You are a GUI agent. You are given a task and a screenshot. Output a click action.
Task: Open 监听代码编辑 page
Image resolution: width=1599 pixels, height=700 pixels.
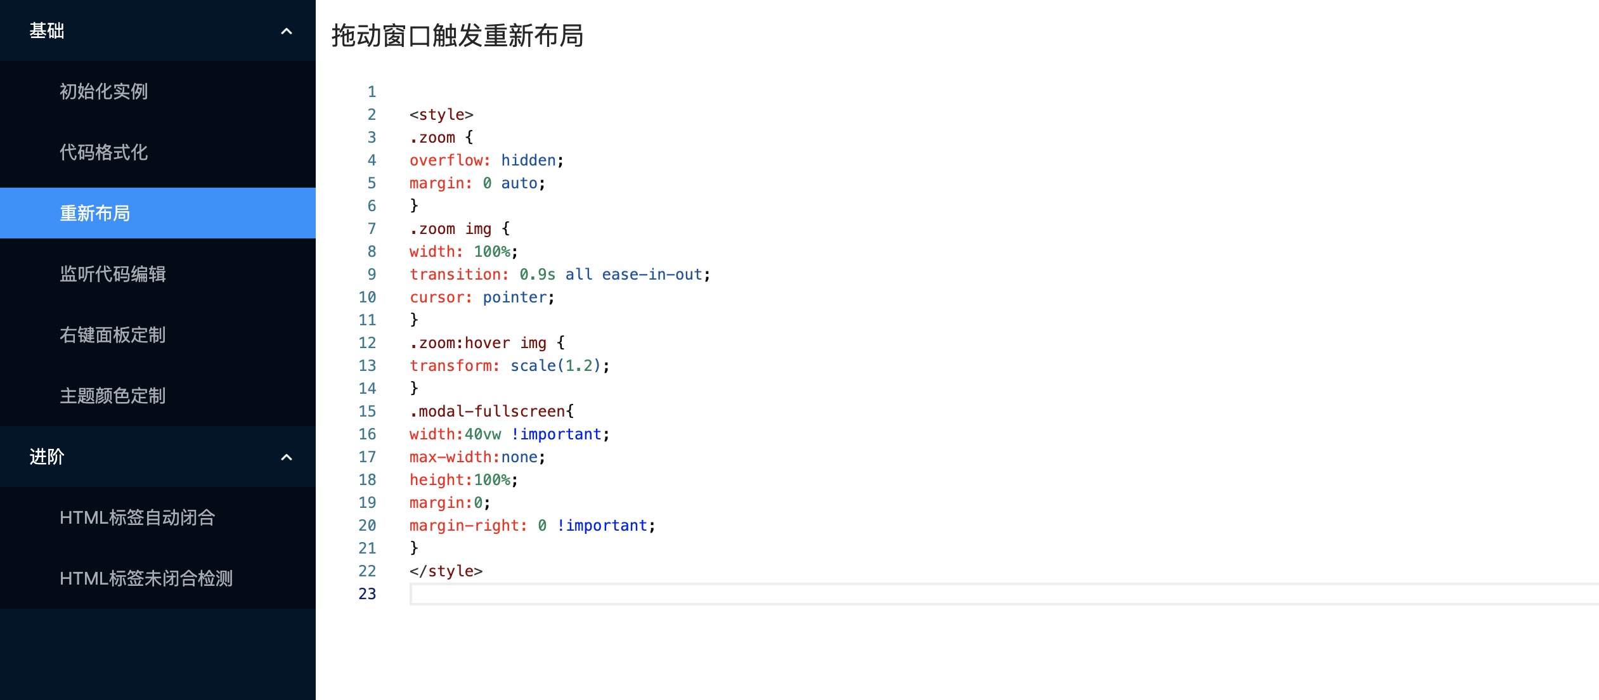click(x=113, y=274)
